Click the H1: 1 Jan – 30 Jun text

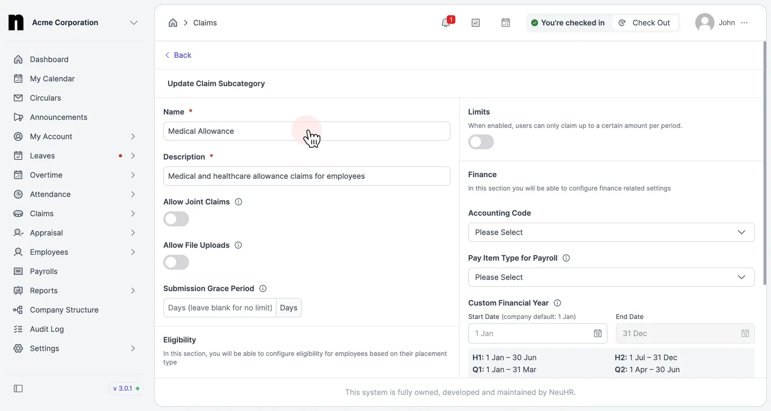click(x=504, y=357)
